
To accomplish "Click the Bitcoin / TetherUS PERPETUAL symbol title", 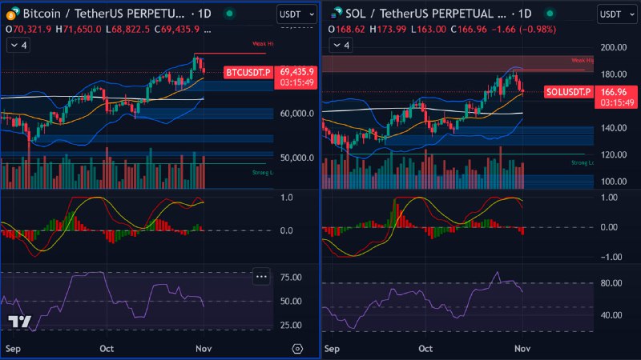I will [103, 14].
